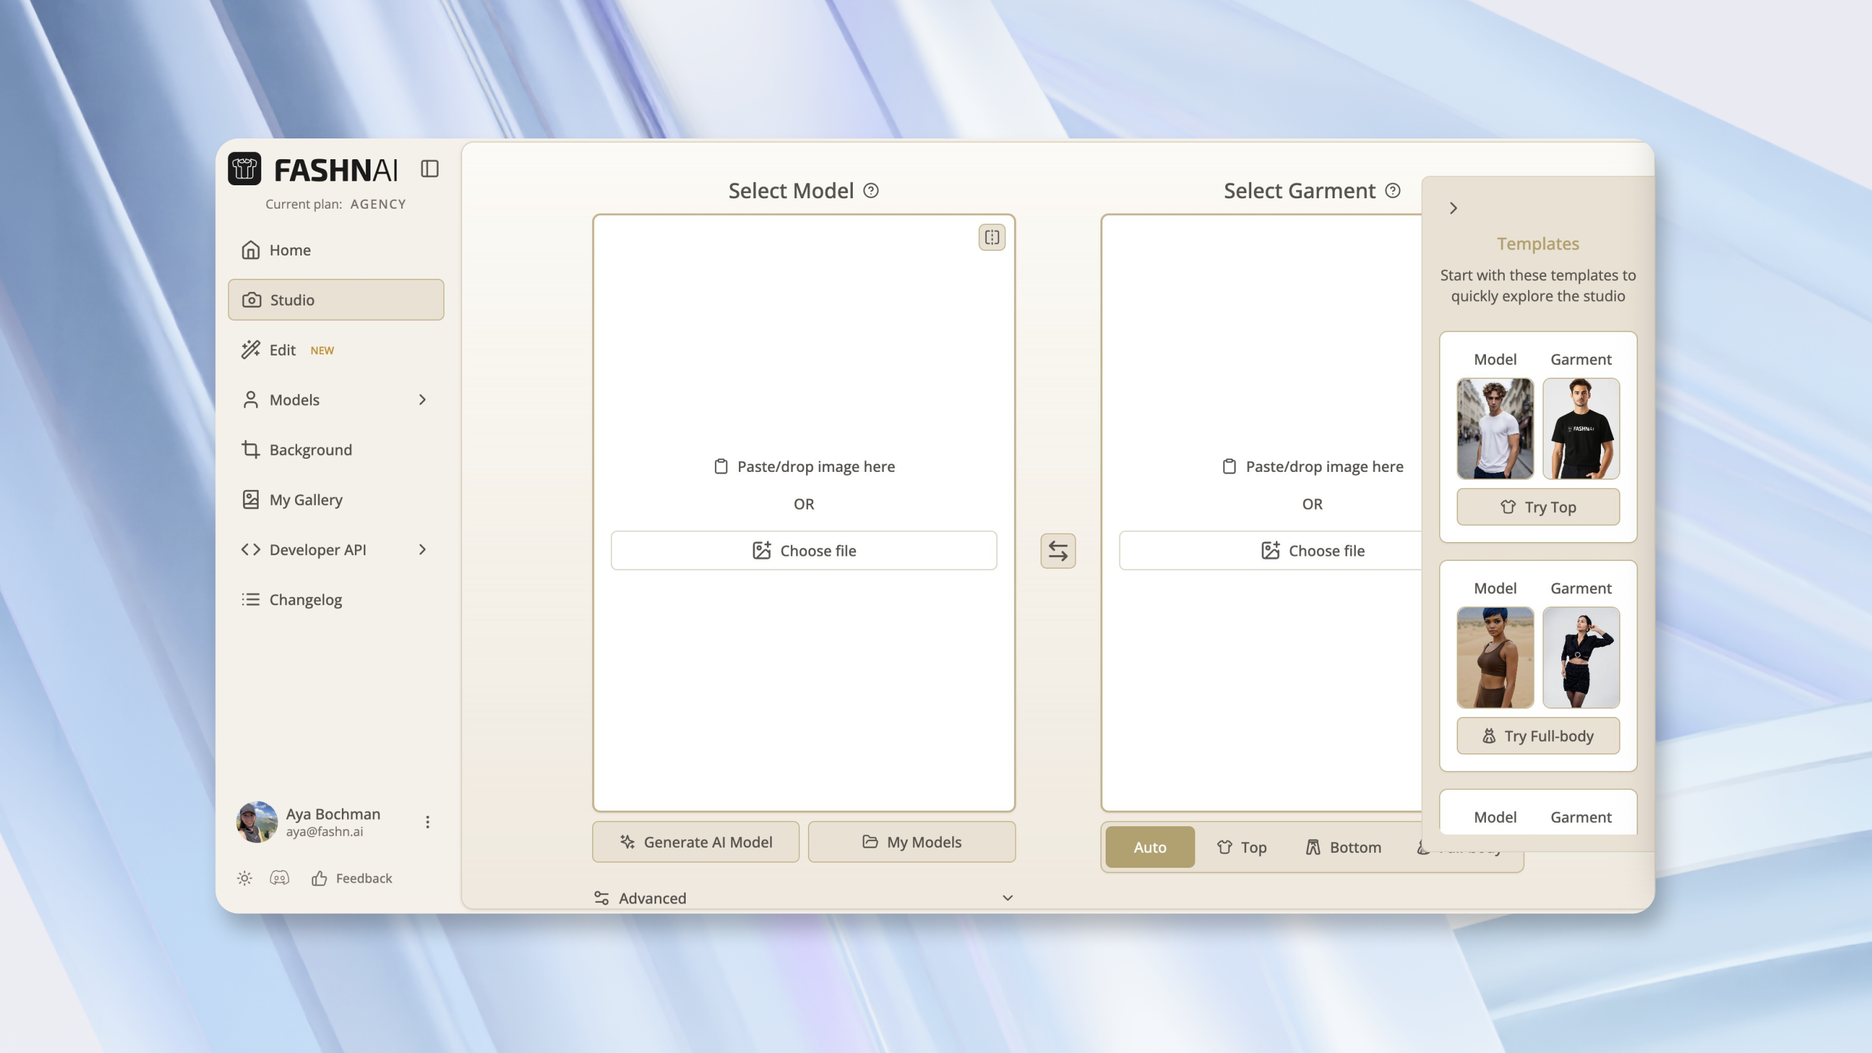Click the model Paste/drop image here area
1872x1053 pixels.
tap(804, 467)
